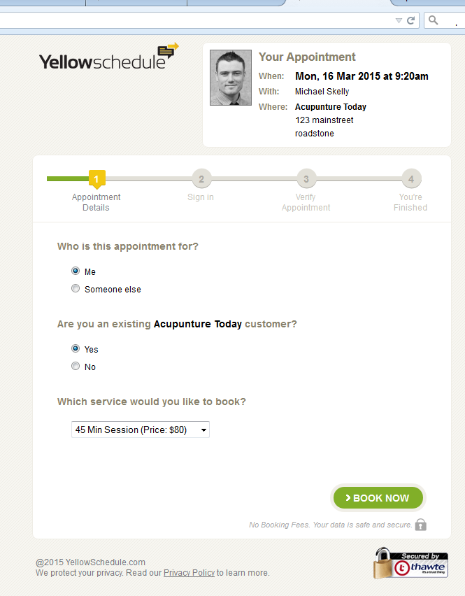Open the Privacy Policy link
465x596 pixels.
[x=189, y=572]
